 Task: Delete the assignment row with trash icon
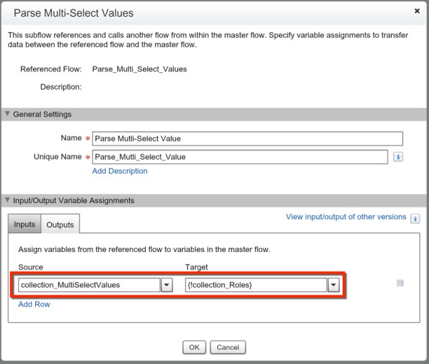(400, 283)
